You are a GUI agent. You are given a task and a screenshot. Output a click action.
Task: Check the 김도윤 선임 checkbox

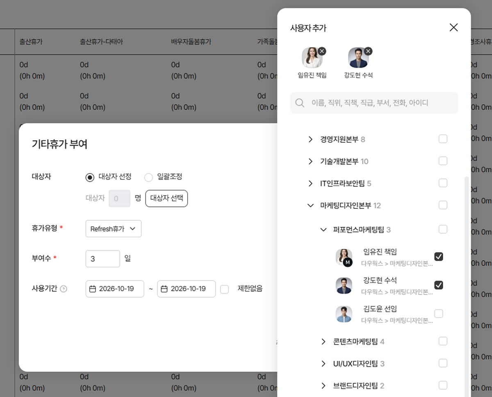pyautogui.click(x=439, y=314)
